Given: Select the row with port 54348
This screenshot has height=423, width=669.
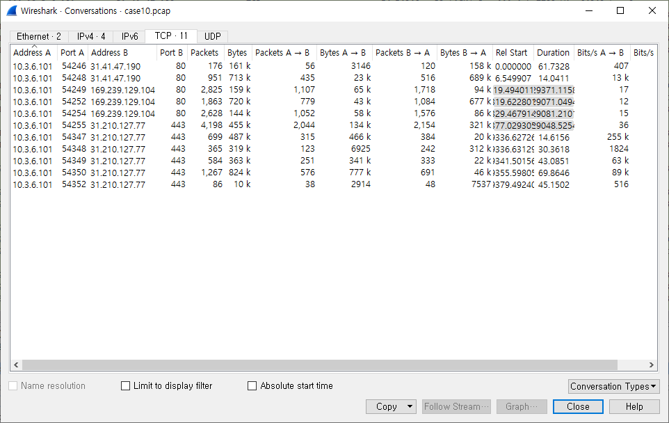Looking at the screenshot, I should point(334,149).
